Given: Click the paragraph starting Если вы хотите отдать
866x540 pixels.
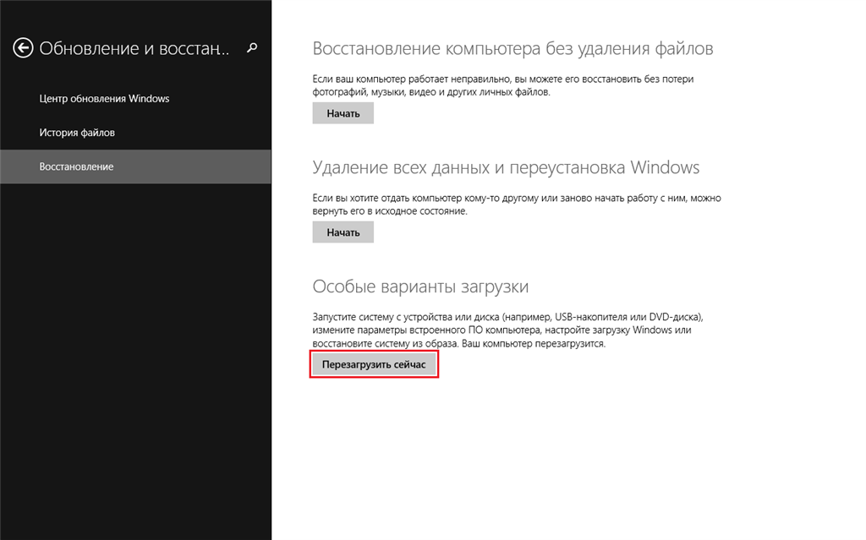Looking at the screenshot, I should coord(517,205).
